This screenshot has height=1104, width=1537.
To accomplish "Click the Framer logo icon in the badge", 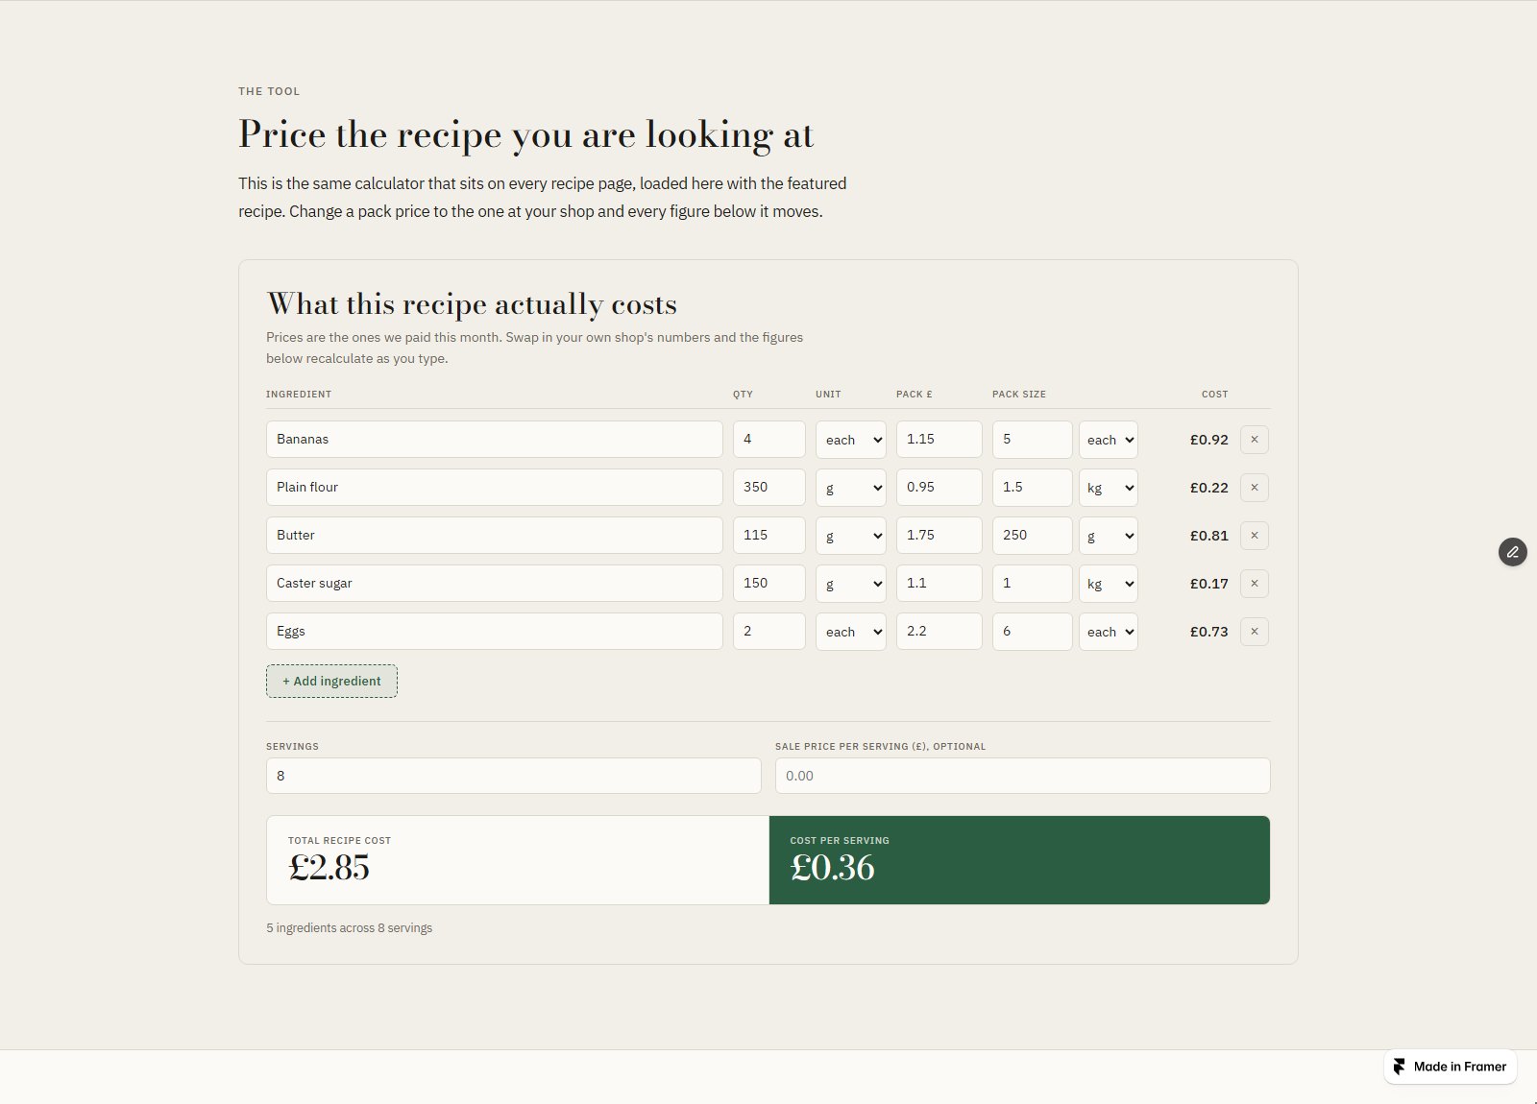I will click(1400, 1067).
